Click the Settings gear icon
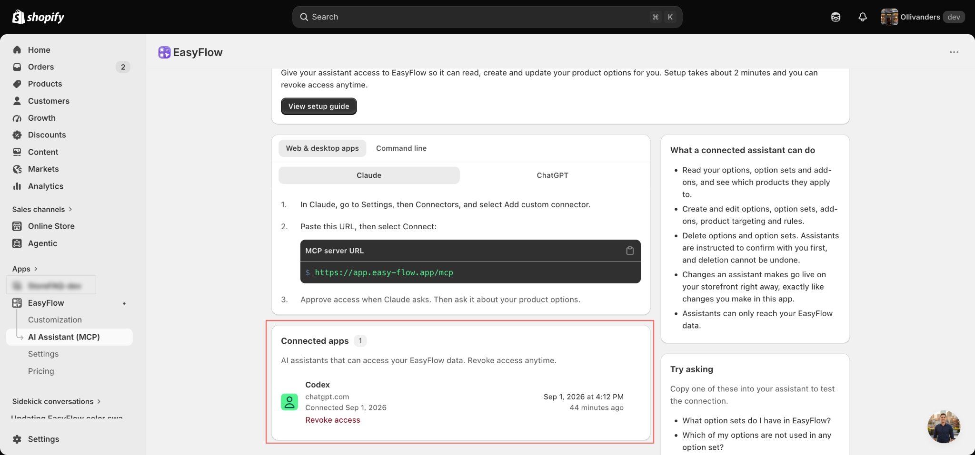975x455 pixels. [17, 439]
